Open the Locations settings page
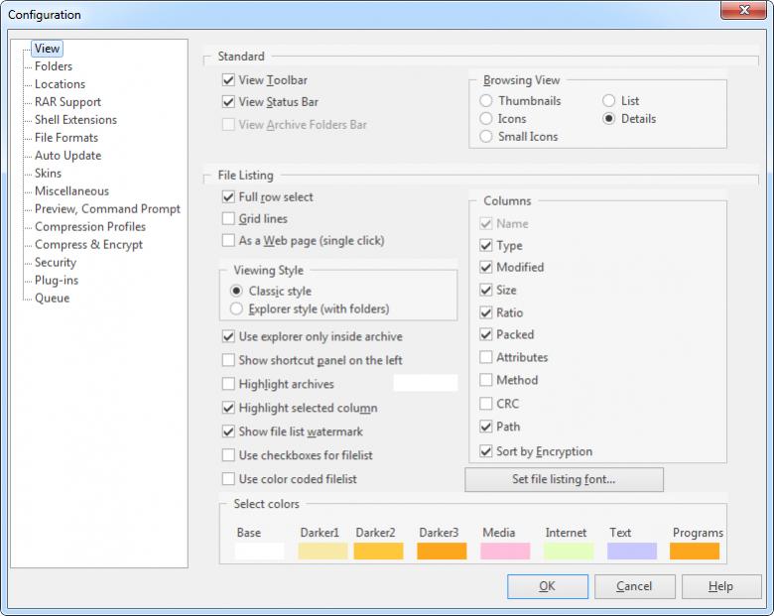The width and height of the screenshot is (774, 616). point(60,84)
